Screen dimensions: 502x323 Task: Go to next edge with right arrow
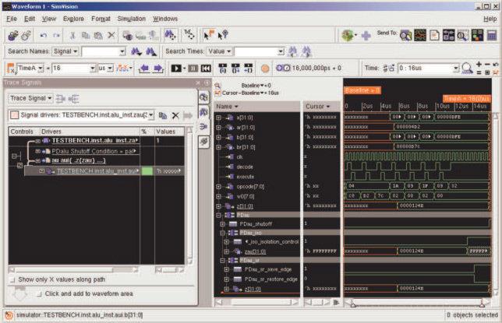click(x=157, y=68)
